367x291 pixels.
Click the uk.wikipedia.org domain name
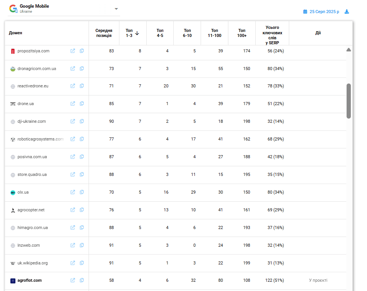(32, 263)
